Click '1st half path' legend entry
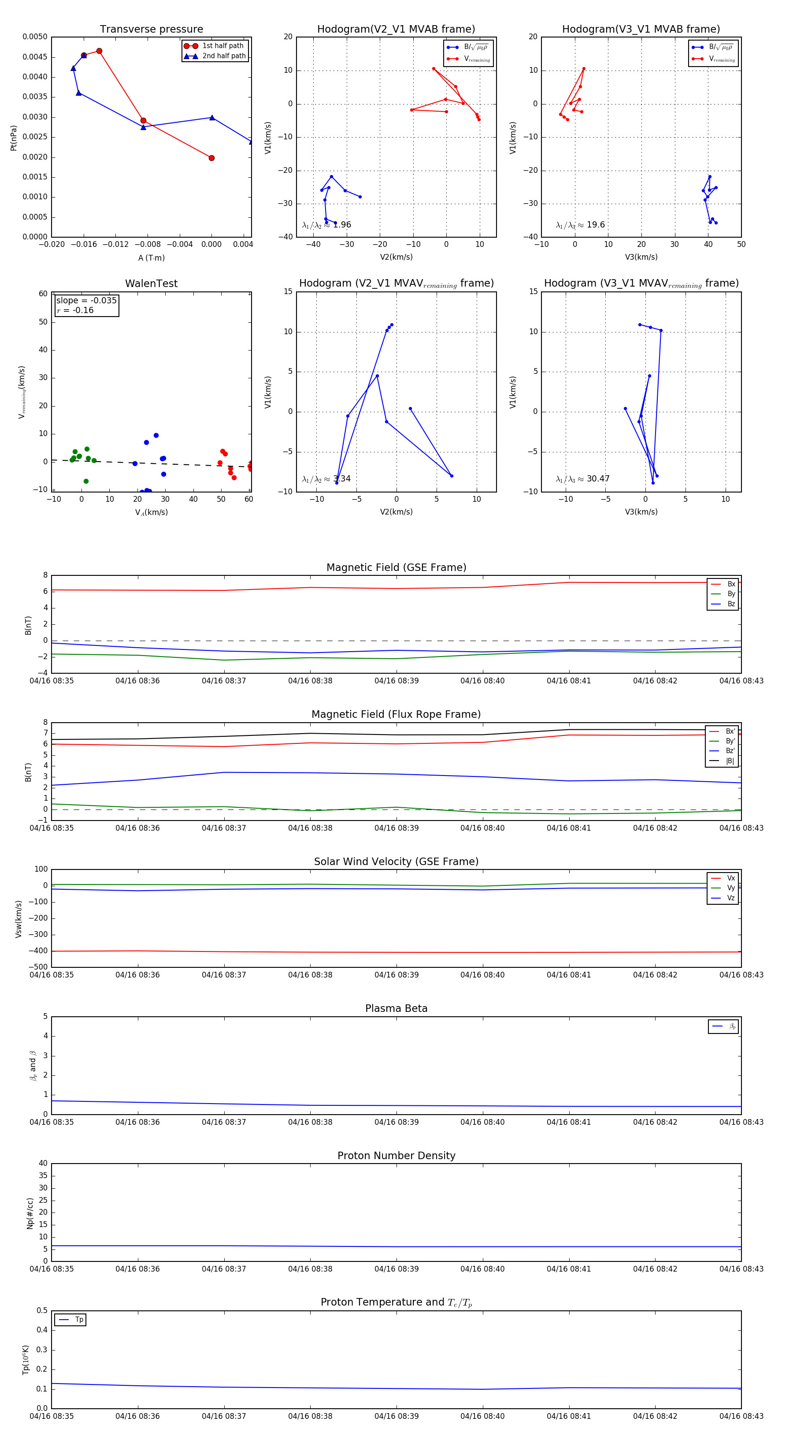Image resolution: width=793 pixels, height=1455 pixels. 215,46
